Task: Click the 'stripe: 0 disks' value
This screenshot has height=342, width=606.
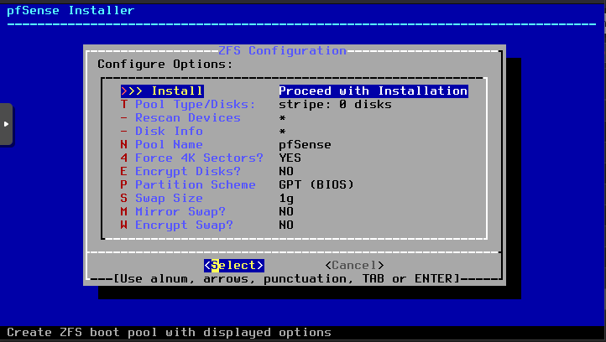Action: point(335,104)
